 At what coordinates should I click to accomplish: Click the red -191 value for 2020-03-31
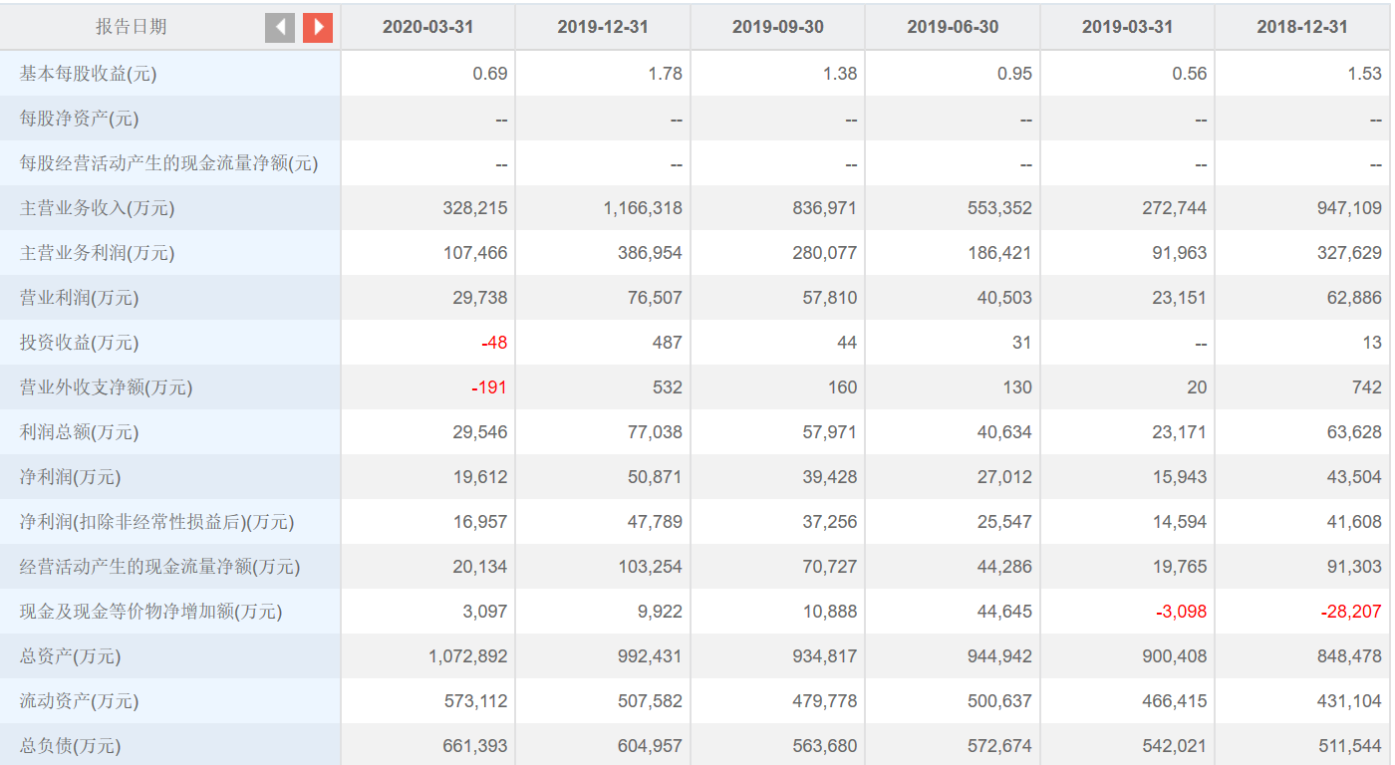coord(488,387)
